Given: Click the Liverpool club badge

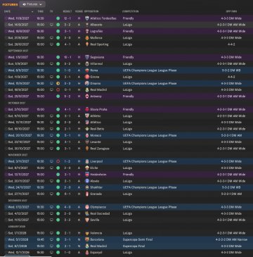Looking at the screenshot, I should [87, 161].
